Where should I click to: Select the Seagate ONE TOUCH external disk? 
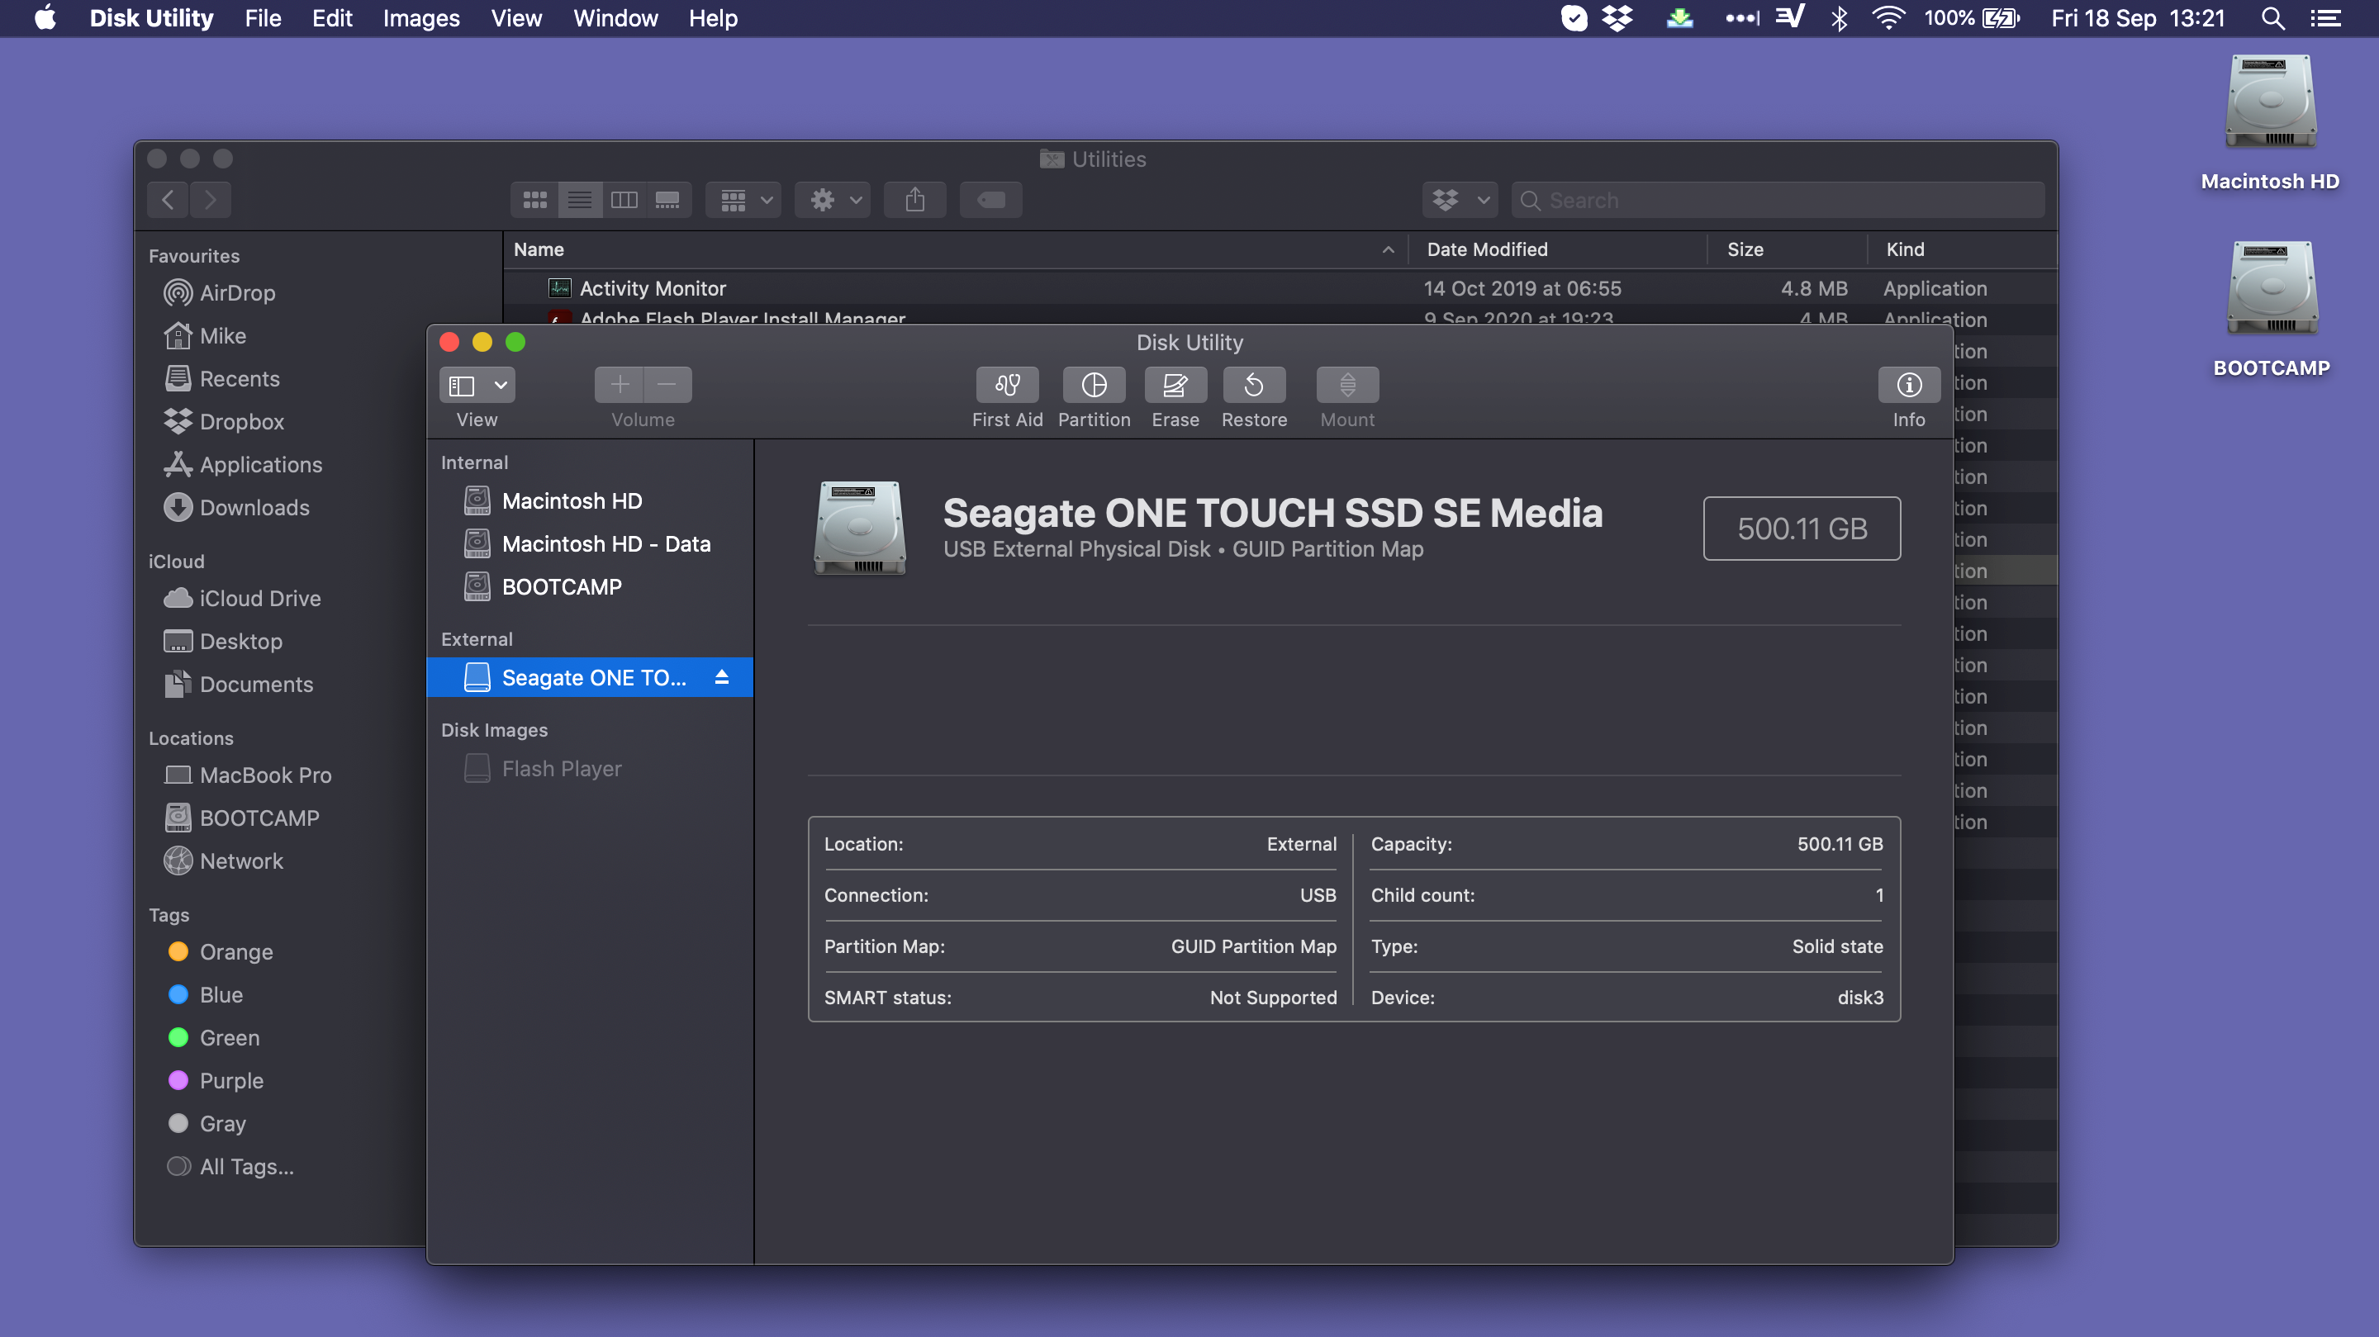coord(590,678)
